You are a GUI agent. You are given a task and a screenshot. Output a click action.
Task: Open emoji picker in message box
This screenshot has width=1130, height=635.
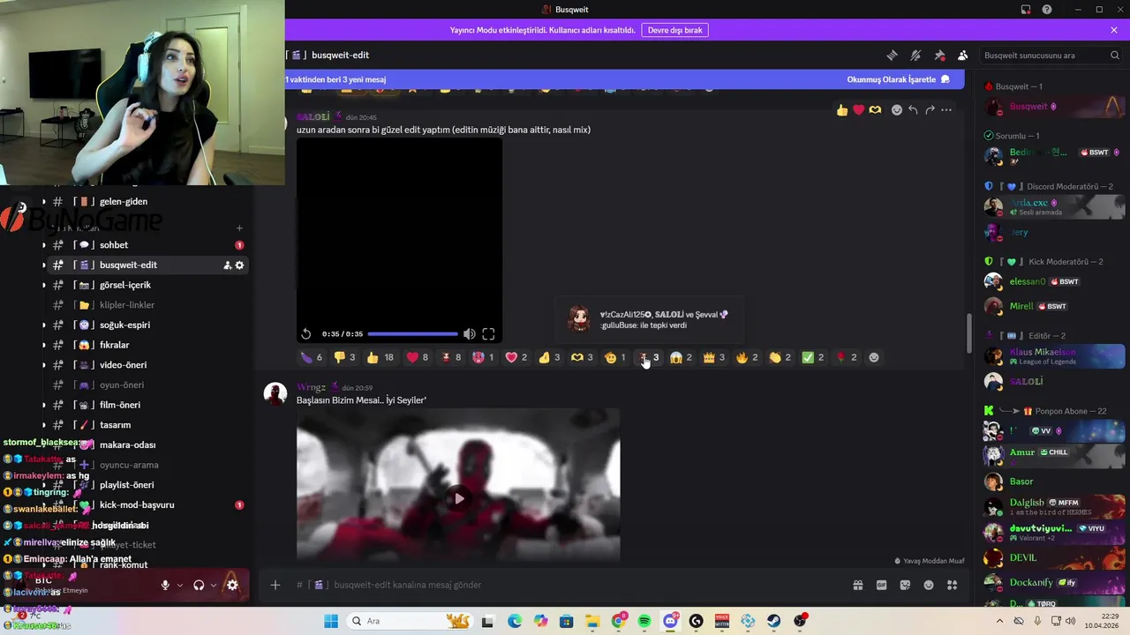click(929, 585)
